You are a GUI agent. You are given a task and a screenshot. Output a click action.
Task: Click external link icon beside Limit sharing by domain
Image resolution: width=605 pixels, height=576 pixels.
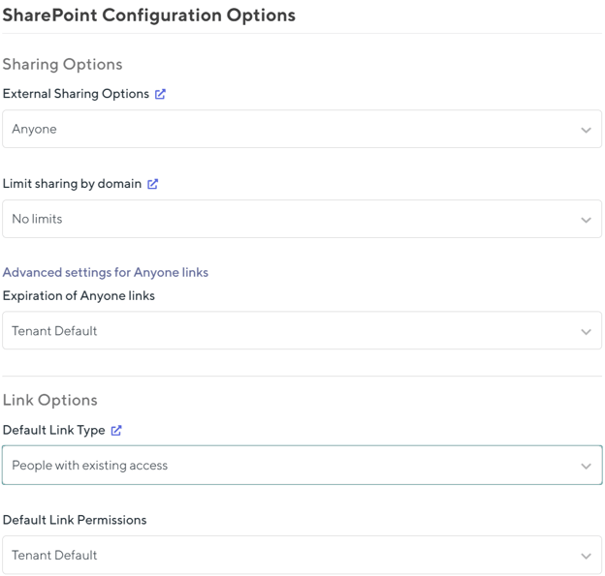click(x=152, y=184)
